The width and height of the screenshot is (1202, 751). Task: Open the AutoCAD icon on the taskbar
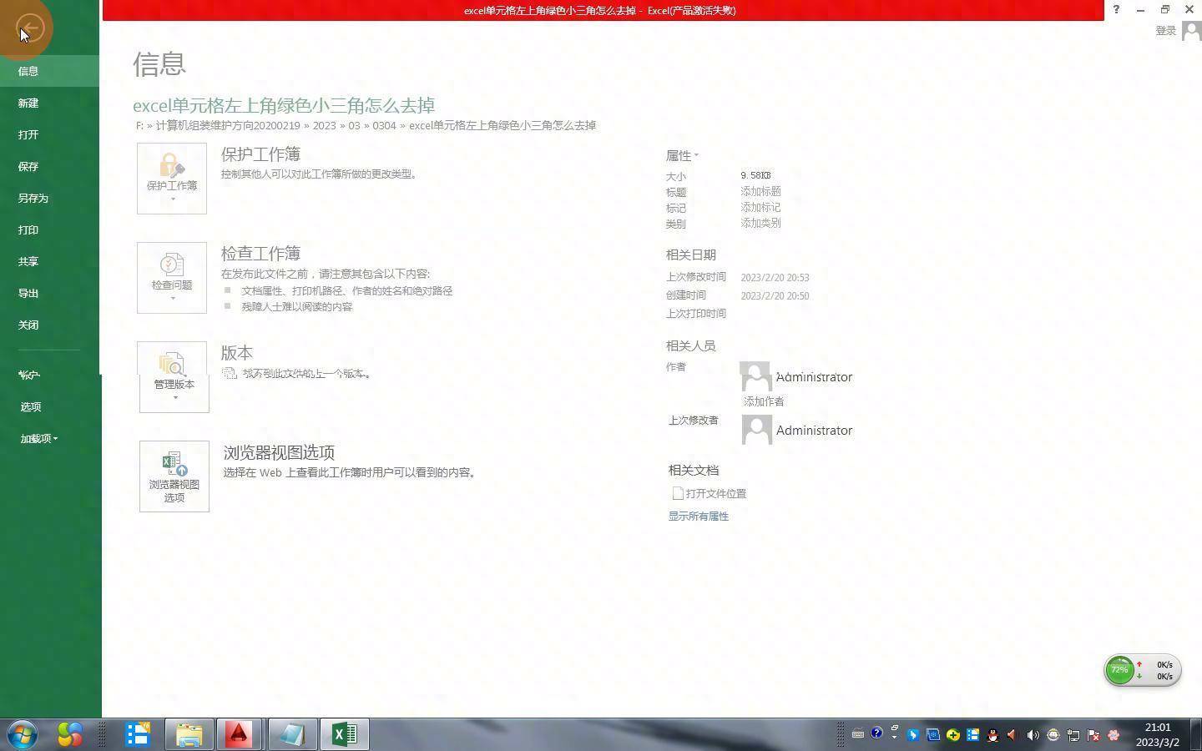click(240, 735)
